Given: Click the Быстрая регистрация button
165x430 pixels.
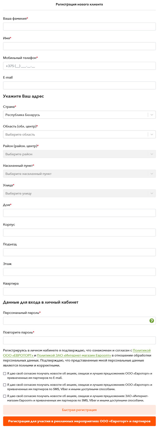Looking at the screenshot, I should tap(79, 410).
